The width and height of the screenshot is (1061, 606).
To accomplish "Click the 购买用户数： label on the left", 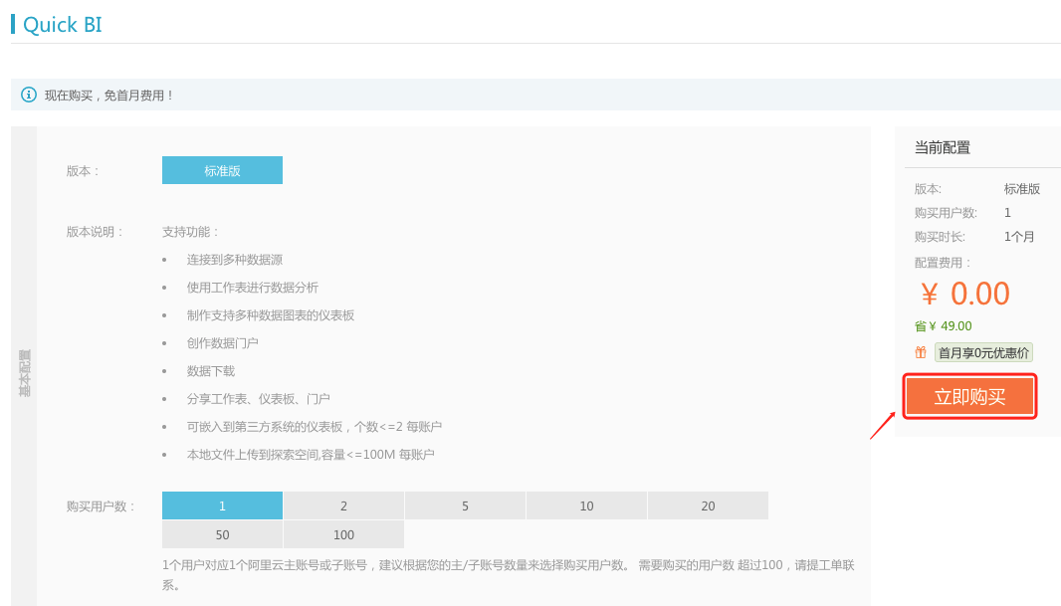I will click(101, 506).
